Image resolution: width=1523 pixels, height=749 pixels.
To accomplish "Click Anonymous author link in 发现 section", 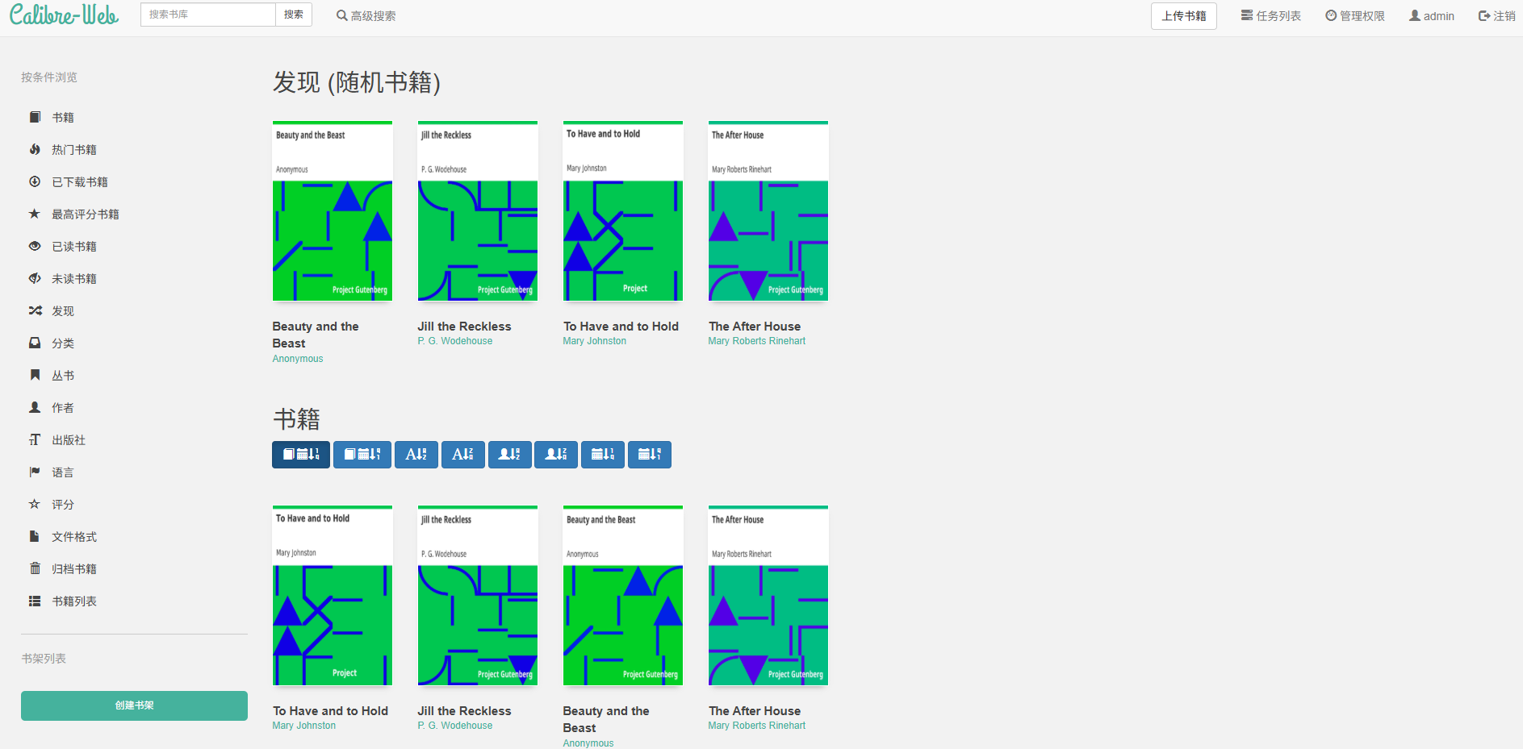I will point(298,359).
